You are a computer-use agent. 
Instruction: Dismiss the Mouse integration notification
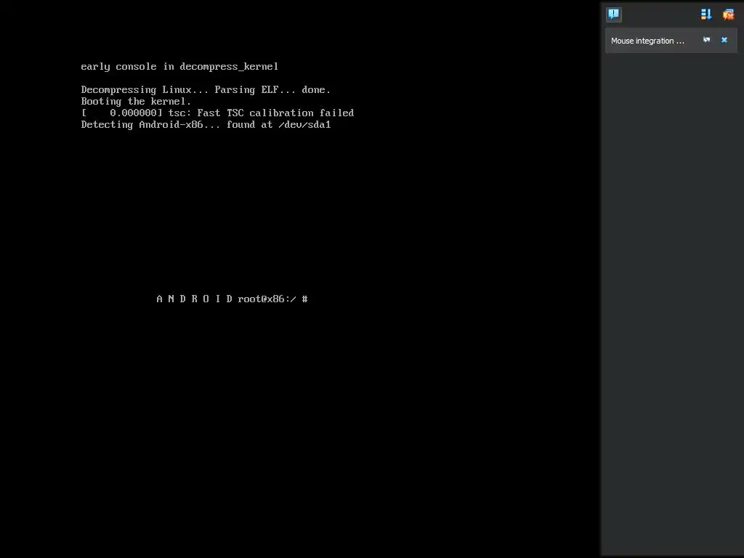click(724, 40)
